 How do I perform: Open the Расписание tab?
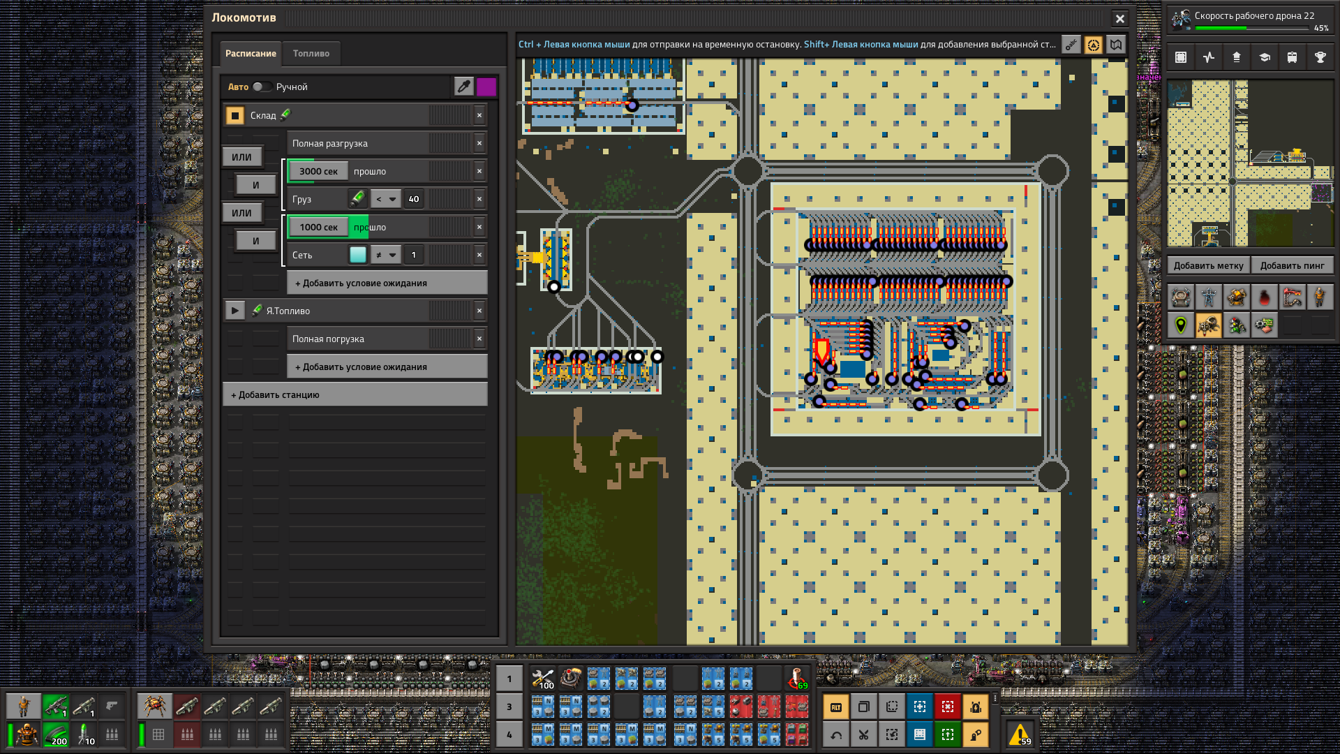click(251, 54)
